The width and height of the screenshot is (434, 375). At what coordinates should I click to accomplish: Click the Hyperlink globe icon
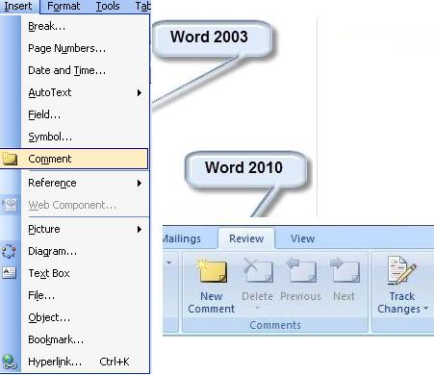click(9, 362)
